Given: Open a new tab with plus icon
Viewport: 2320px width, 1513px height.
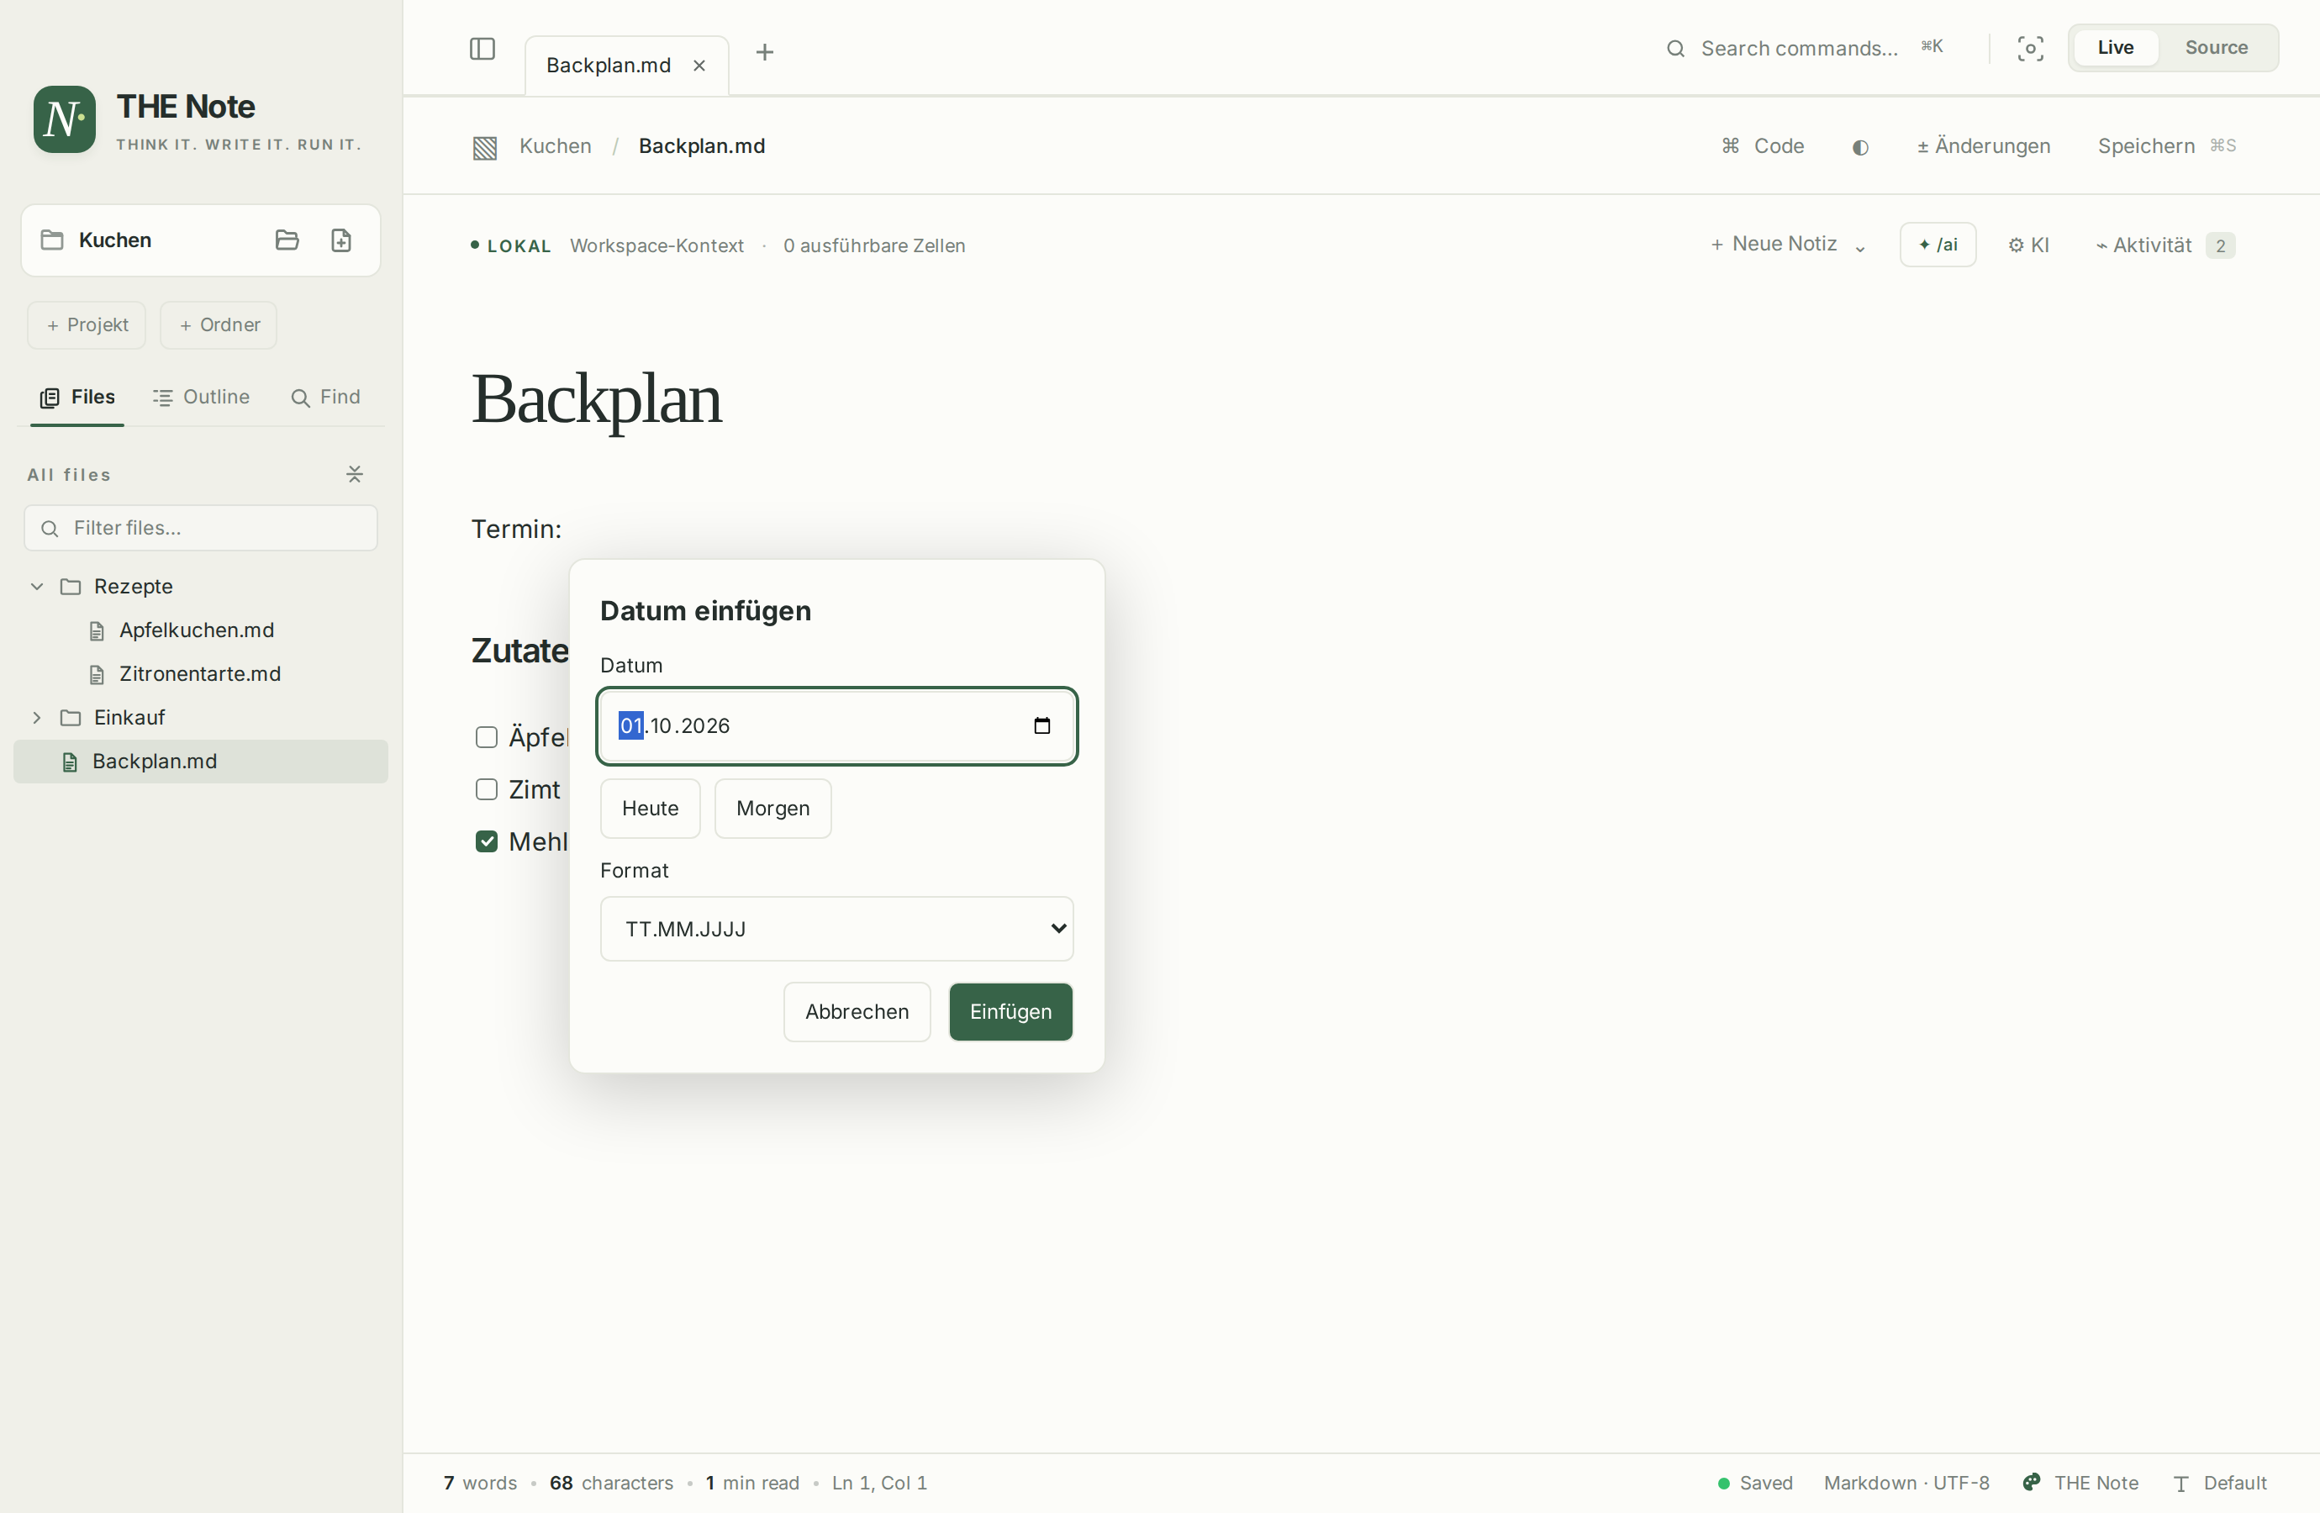Looking at the screenshot, I should 765,51.
